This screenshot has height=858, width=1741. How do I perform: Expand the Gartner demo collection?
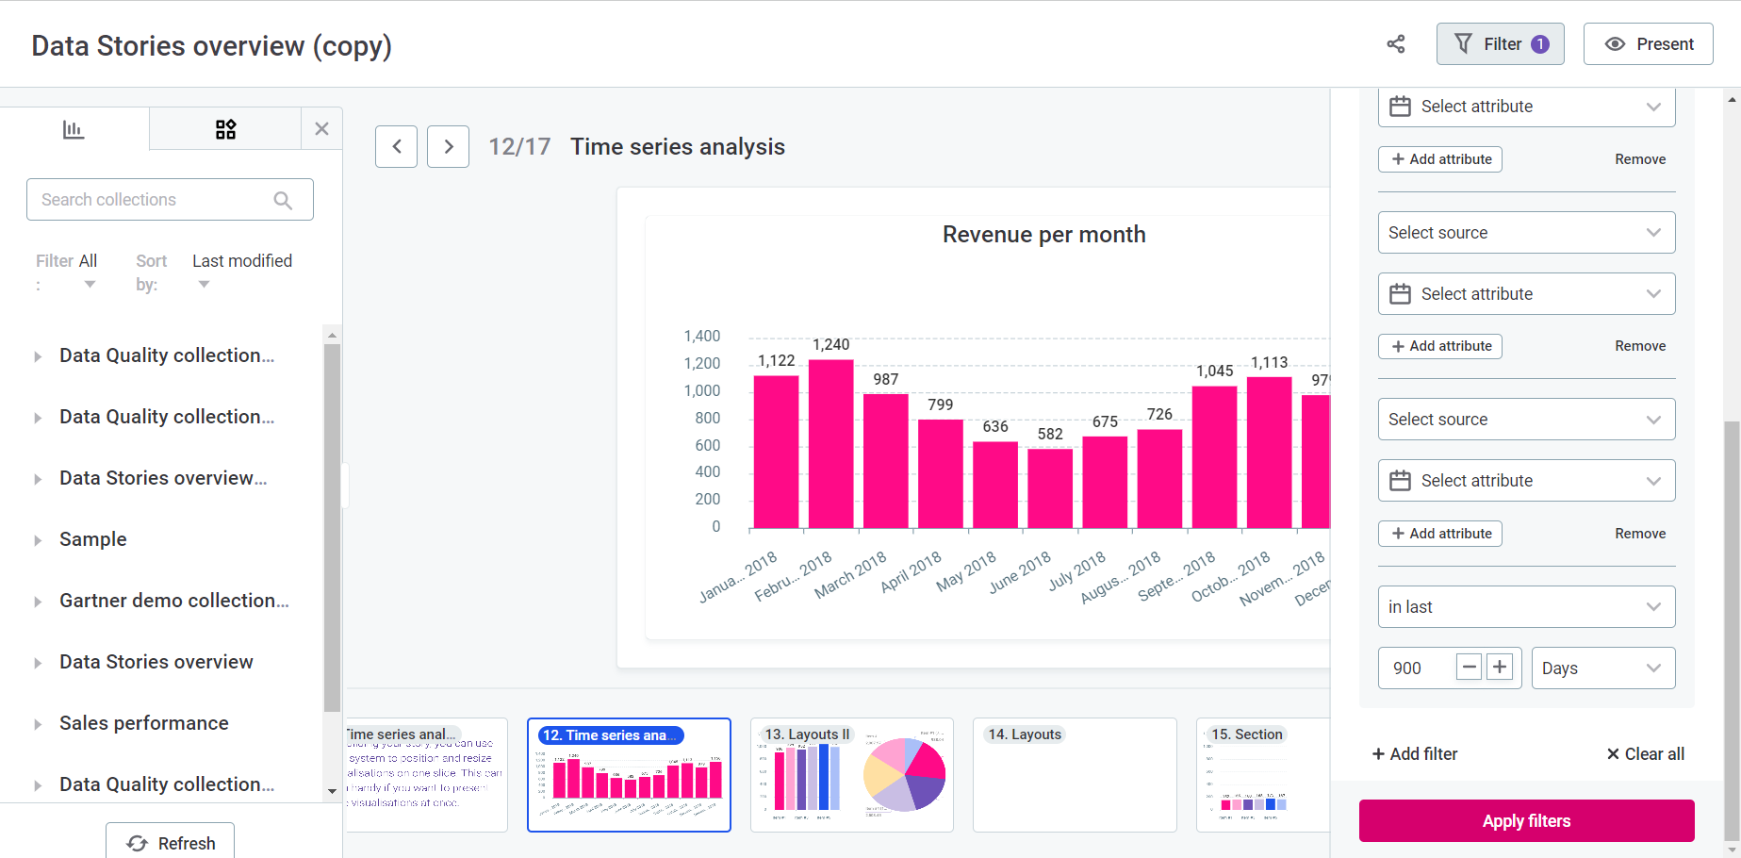pos(38,602)
